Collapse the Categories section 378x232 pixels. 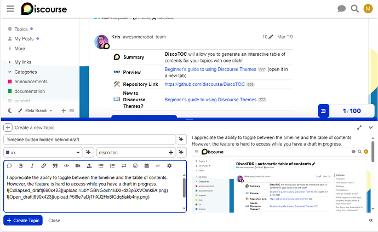25,72
